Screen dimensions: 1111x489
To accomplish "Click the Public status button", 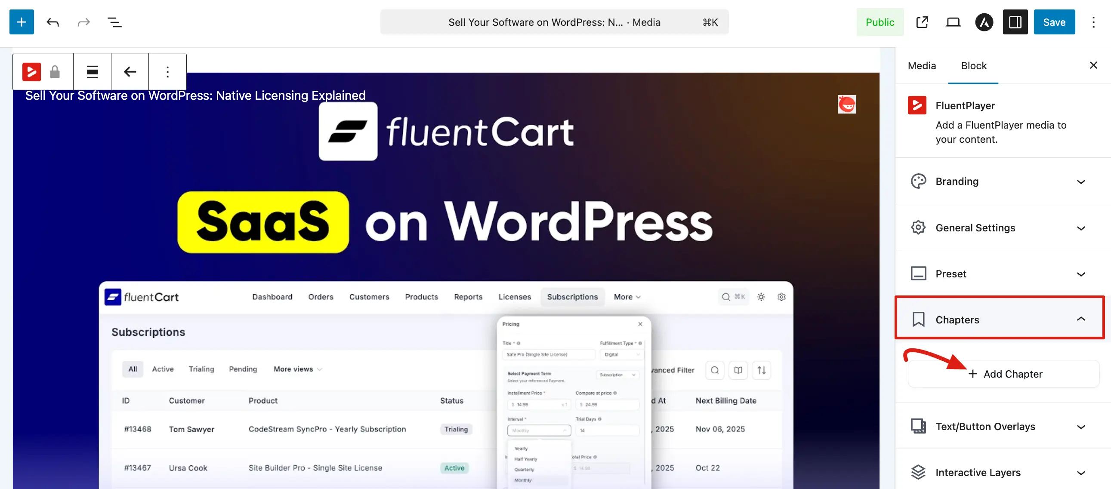I will [880, 22].
